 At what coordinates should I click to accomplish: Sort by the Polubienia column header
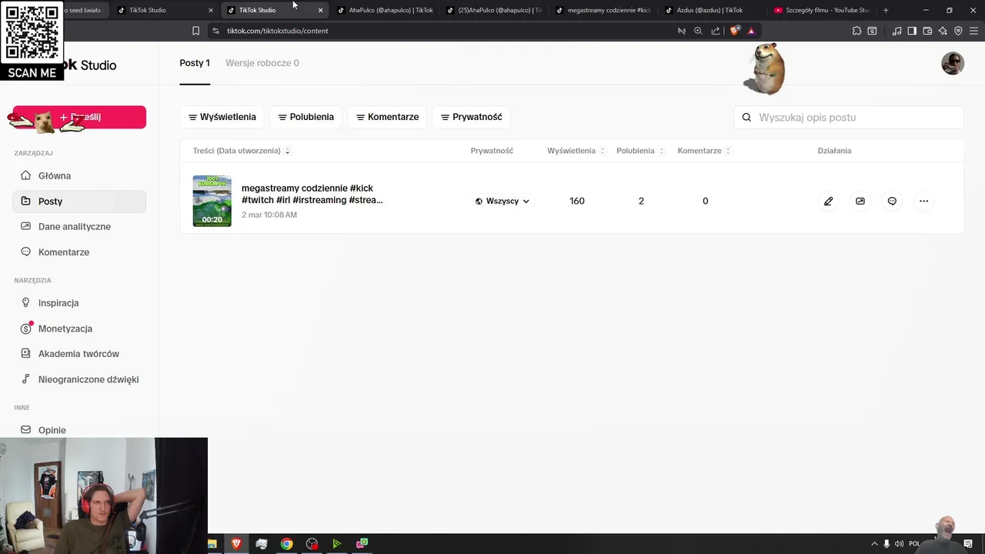click(x=639, y=151)
